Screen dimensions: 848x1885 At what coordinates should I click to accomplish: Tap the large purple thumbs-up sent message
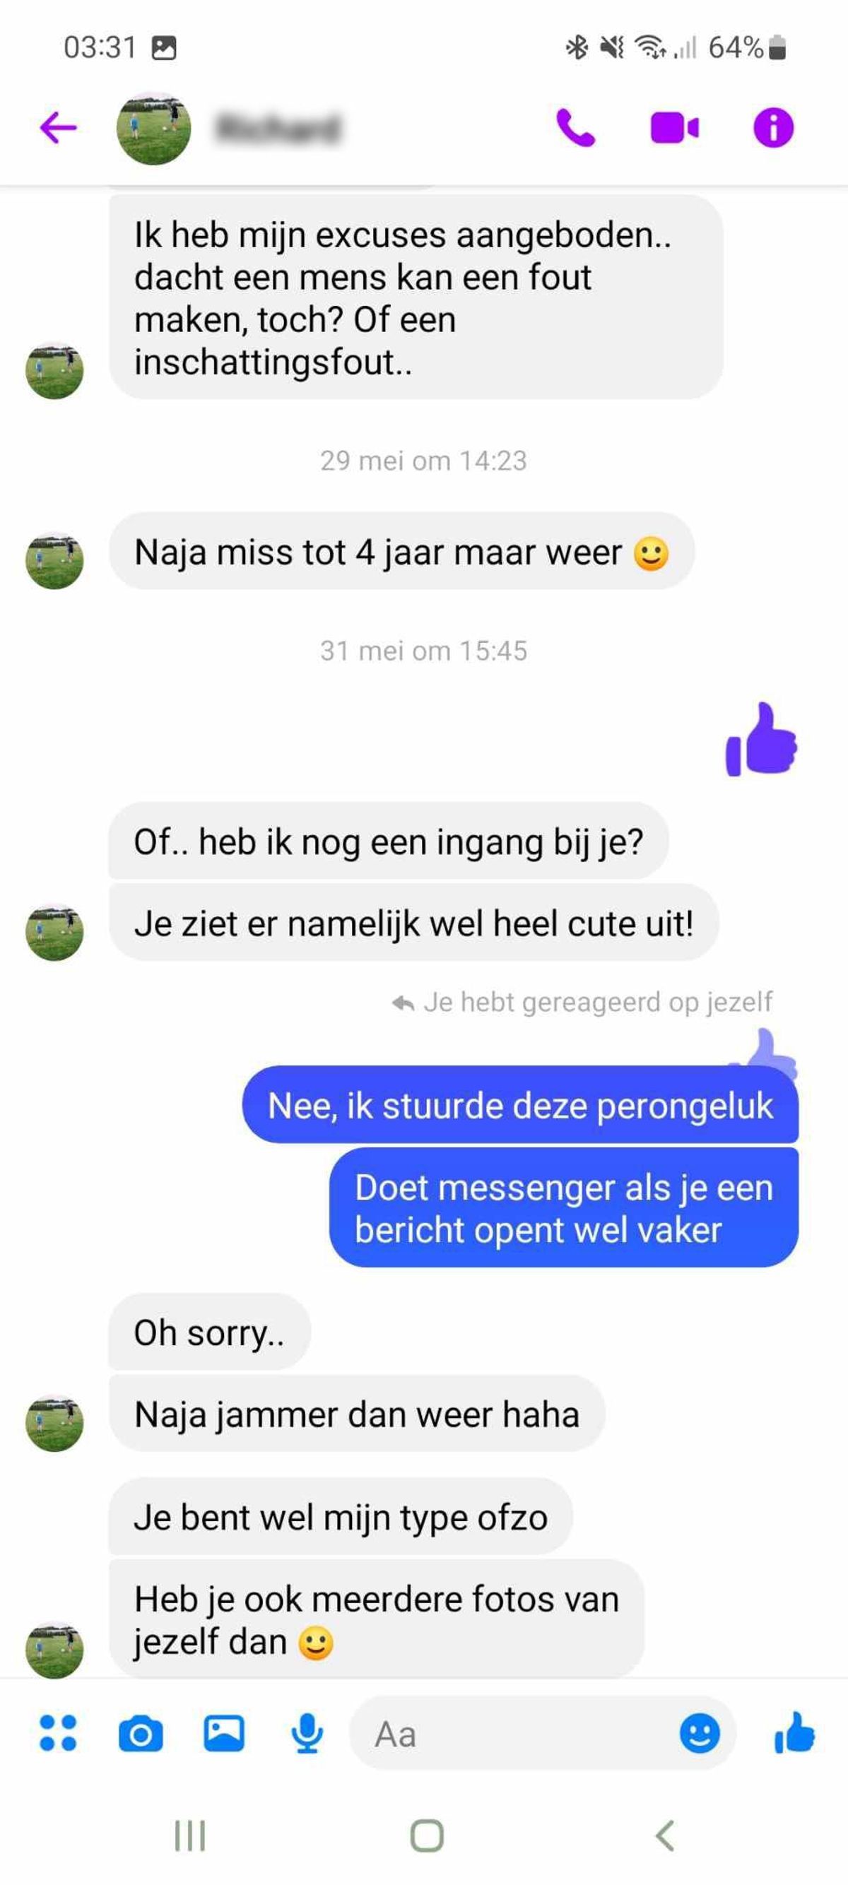[761, 739]
